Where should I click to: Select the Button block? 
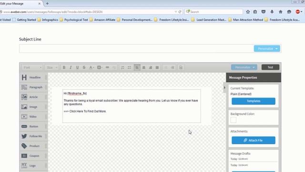tap(33, 126)
